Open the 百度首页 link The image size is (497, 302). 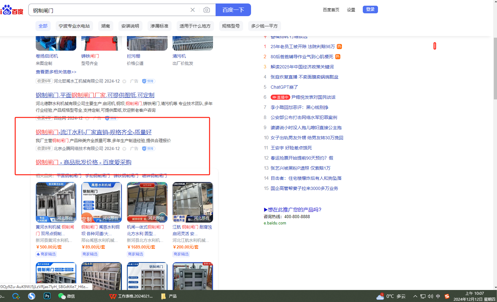(331, 10)
